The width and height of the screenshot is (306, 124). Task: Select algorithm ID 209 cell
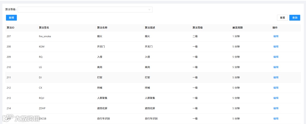tap(9, 57)
